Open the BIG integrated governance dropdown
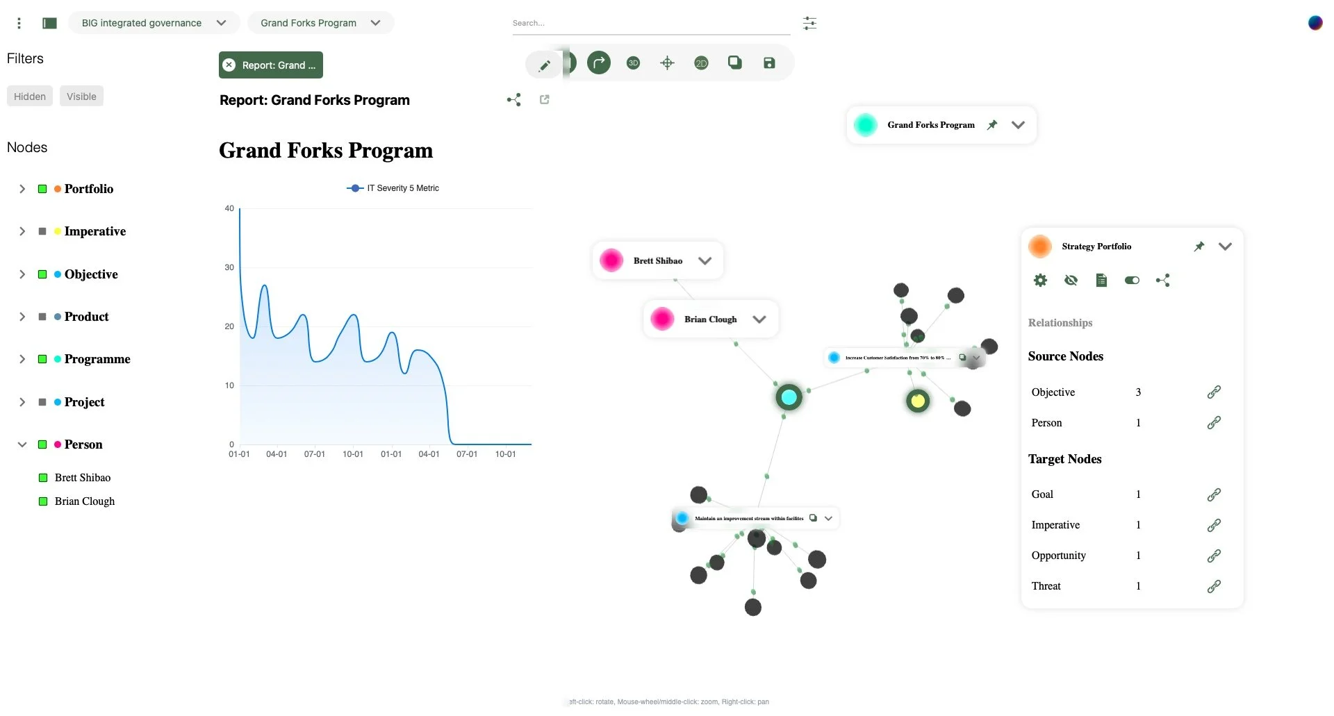Screen dimensions: 1334x716 coord(154,23)
